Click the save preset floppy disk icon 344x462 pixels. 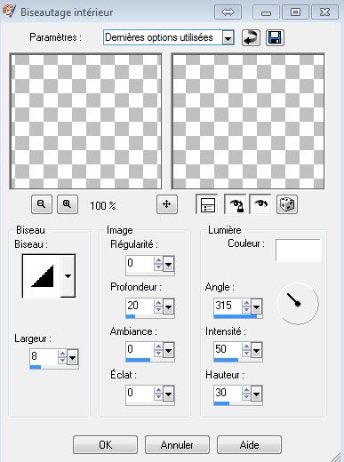point(275,37)
